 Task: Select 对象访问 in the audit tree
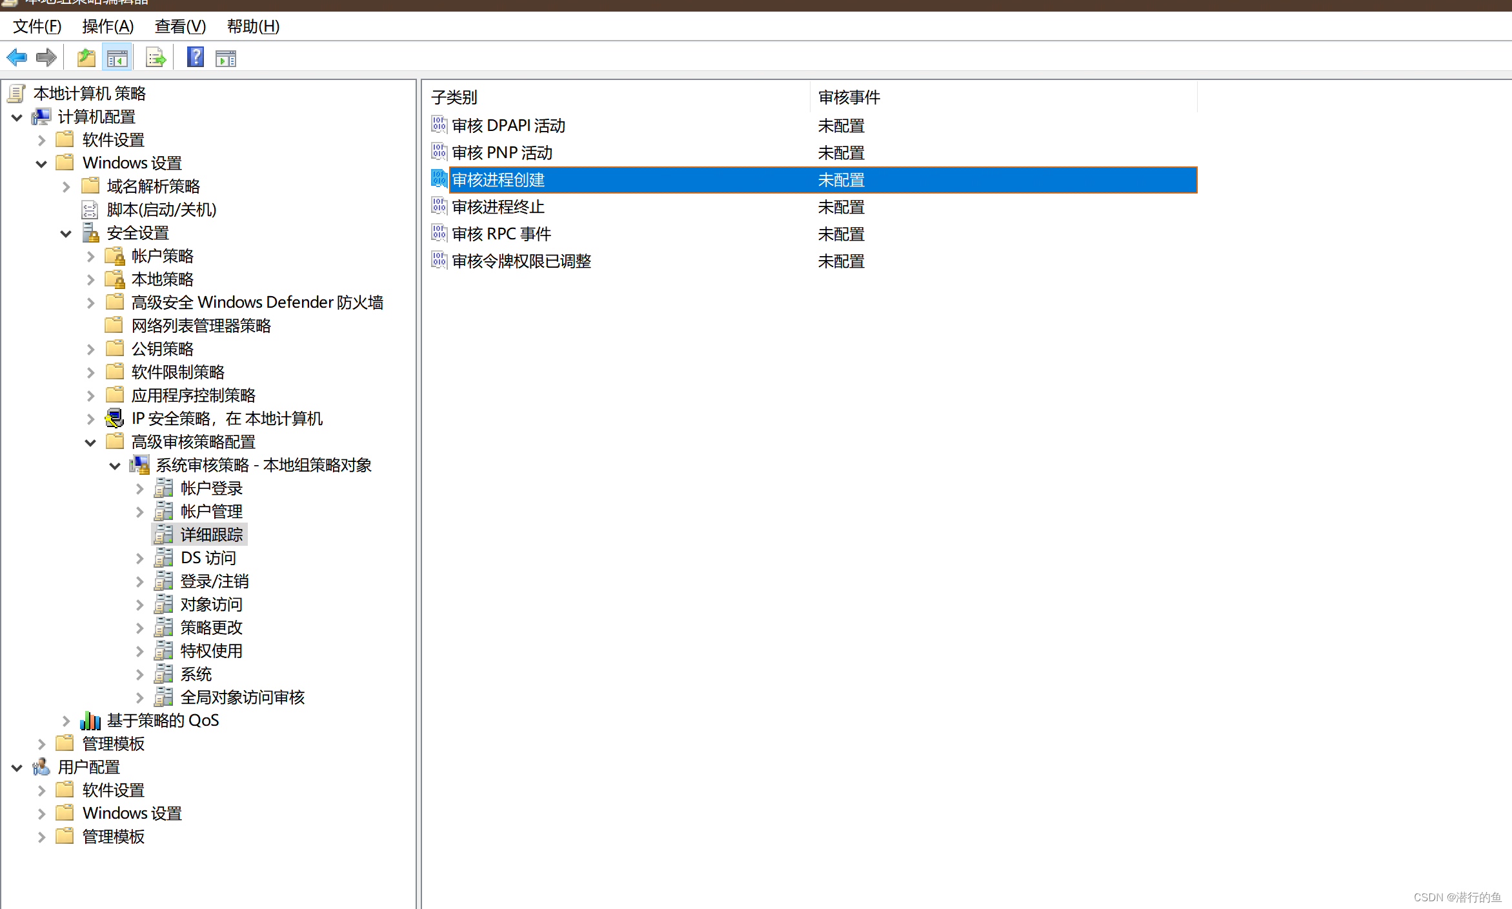(x=211, y=605)
